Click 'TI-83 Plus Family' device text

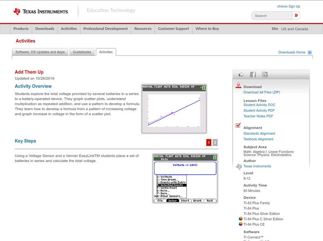(x=257, y=203)
